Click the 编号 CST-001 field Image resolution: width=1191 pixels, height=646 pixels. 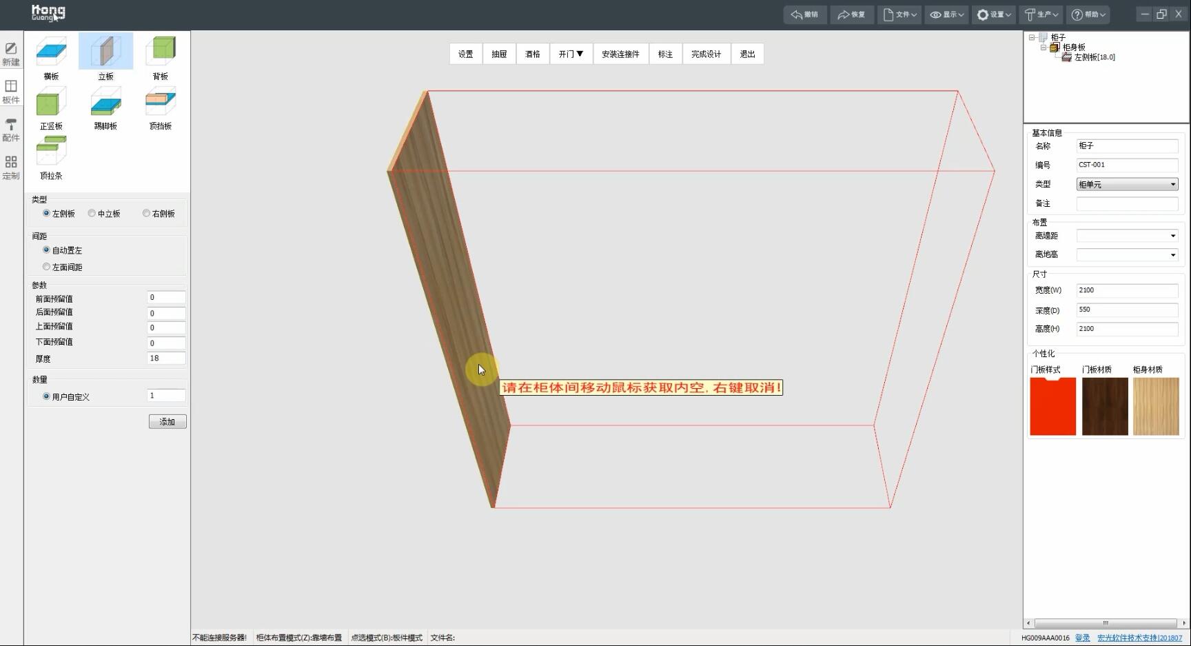click(1127, 165)
